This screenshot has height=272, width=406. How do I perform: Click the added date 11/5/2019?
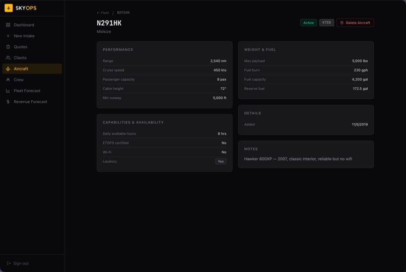[360, 124]
